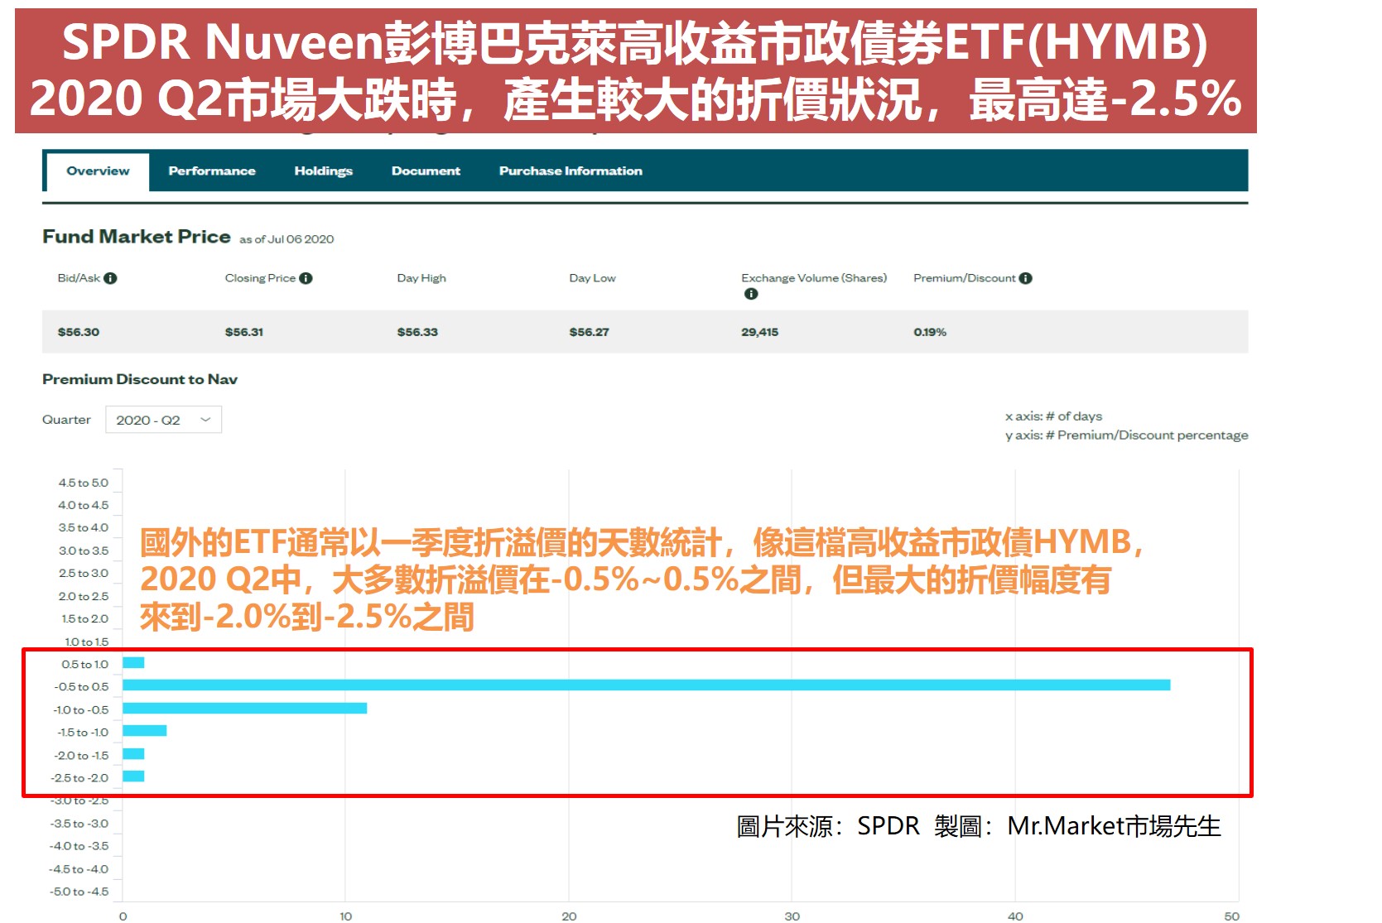
Task: Click the Quarter label
Action: coord(66,420)
